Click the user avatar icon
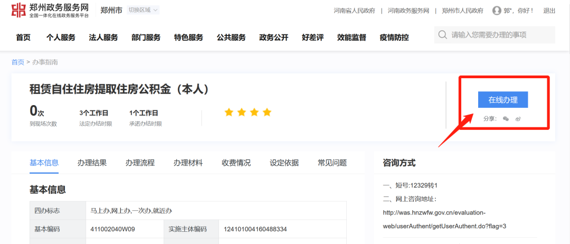Image resolution: width=570 pixels, height=244 pixels. point(497,11)
